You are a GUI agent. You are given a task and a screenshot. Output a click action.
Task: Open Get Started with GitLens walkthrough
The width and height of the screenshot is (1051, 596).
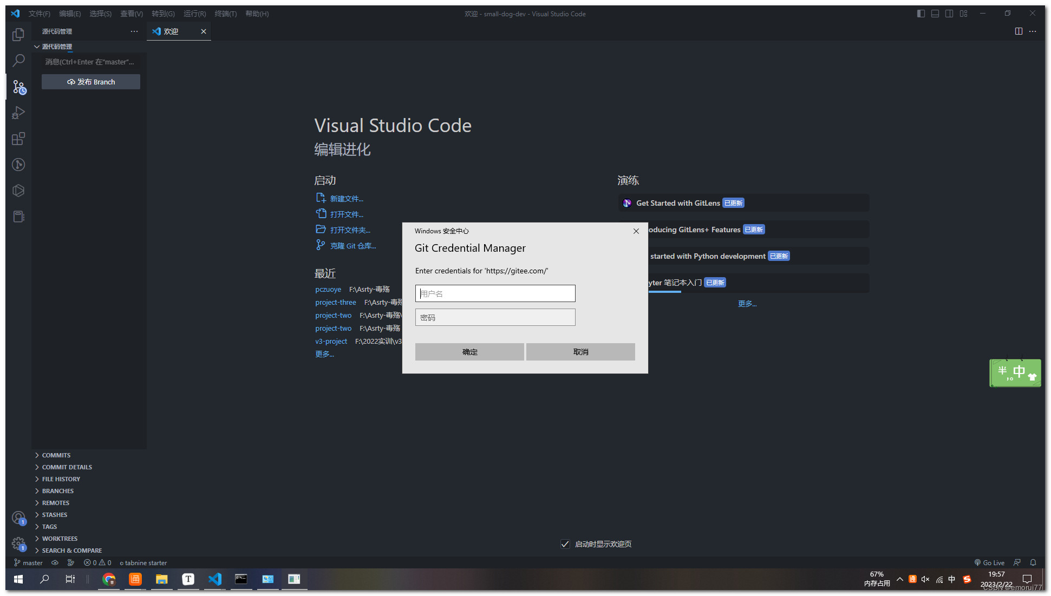tap(744, 203)
